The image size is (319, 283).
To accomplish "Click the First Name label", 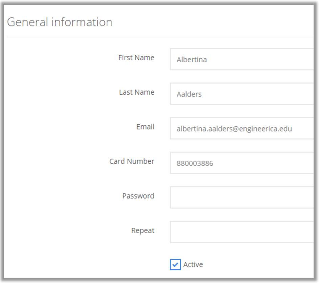I will click(136, 58).
